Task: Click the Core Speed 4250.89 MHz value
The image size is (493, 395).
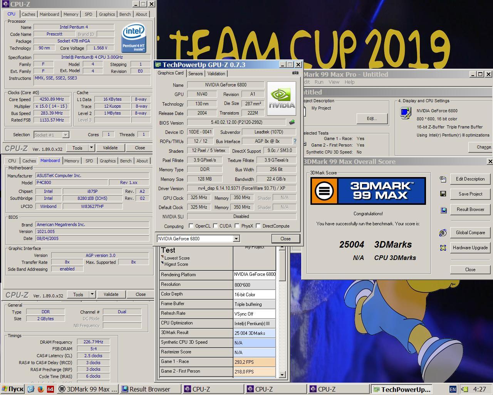Action: point(51,99)
